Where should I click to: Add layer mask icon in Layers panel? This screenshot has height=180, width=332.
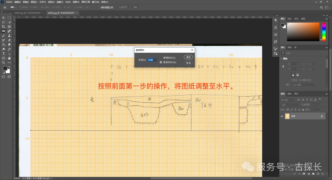click(x=304, y=174)
